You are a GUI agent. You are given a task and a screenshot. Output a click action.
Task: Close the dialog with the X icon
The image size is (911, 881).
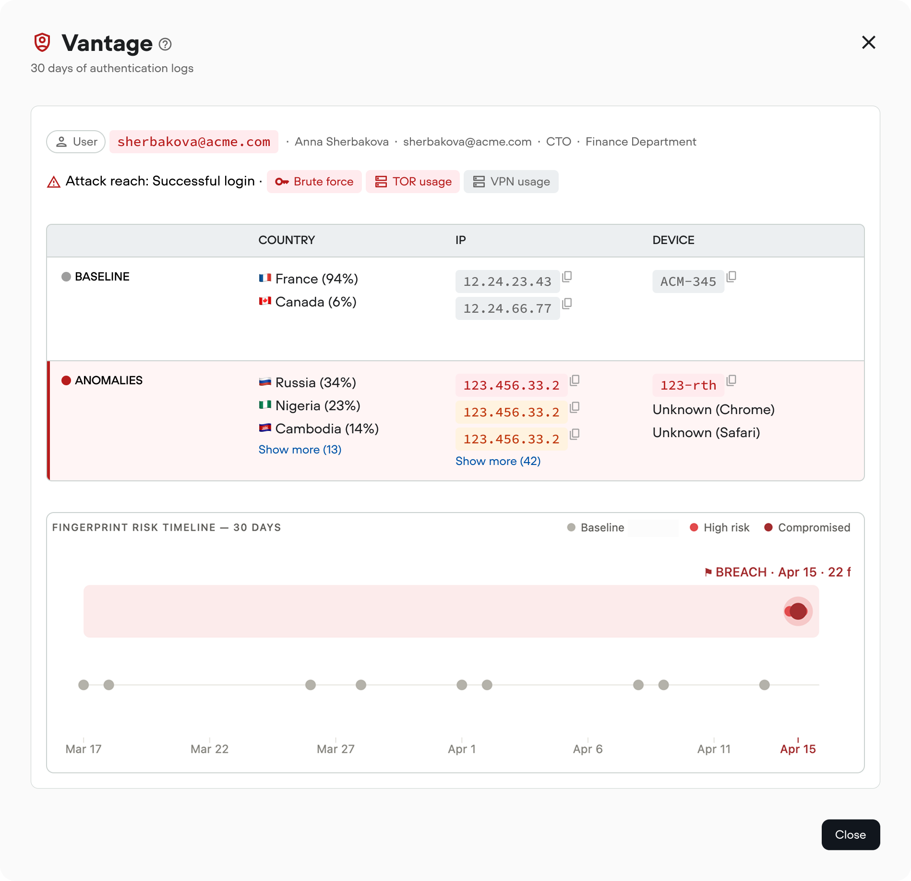tap(868, 42)
